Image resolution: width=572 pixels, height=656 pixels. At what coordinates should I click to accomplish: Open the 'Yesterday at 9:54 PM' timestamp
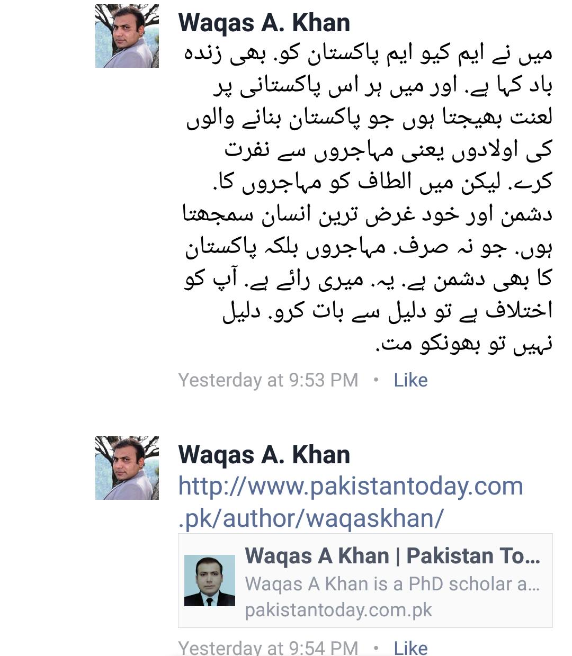click(x=268, y=648)
